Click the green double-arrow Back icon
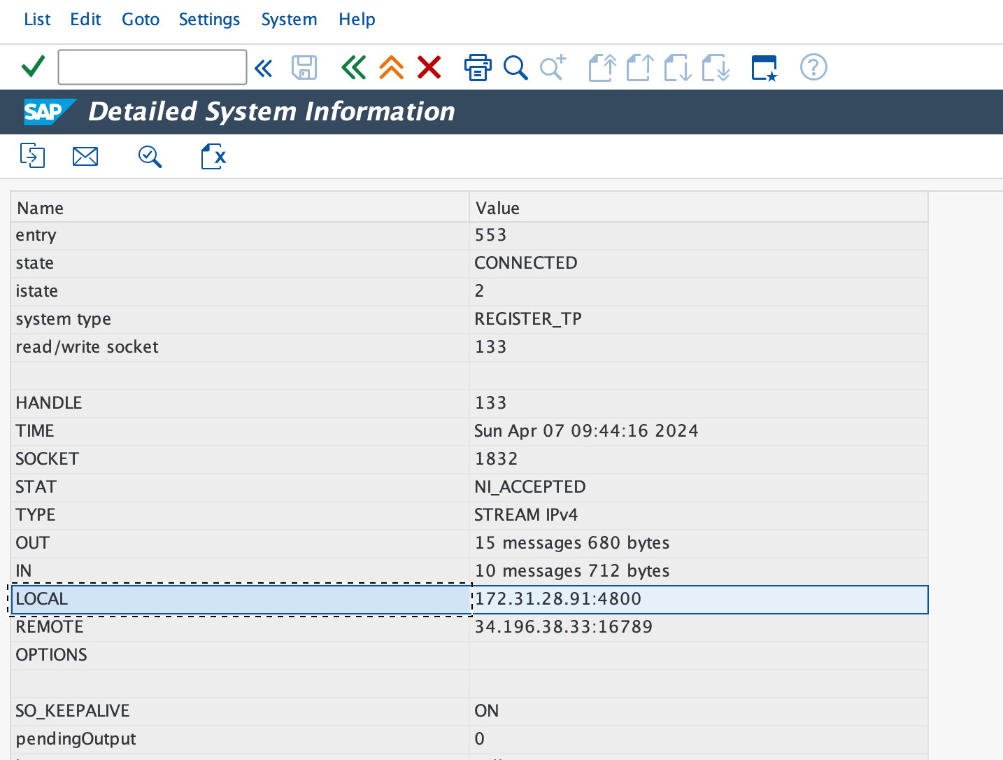The width and height of the screenshot is (1003, 760). (353, 68)
